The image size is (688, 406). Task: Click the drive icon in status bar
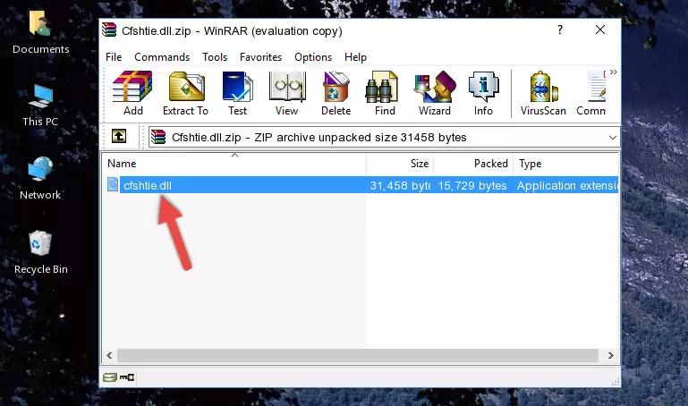pos(110,377)
